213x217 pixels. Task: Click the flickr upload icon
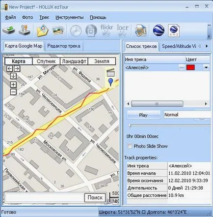[x=106, y=31]
